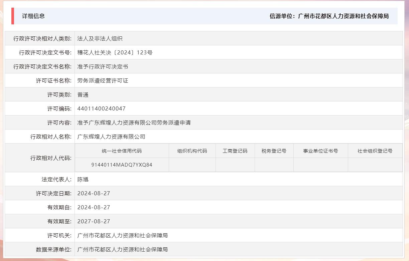Select credit code 91440114MADQ7YXQ84
The width and height of the screenshot is (409, 261).
[x=122, y=165]
